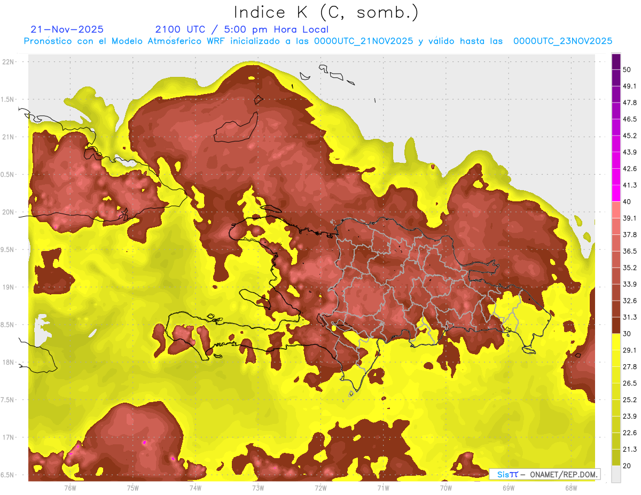Click the '43.9' colorbar label
Viewport: 641px width, 495px height.
[x=630, y=152]
